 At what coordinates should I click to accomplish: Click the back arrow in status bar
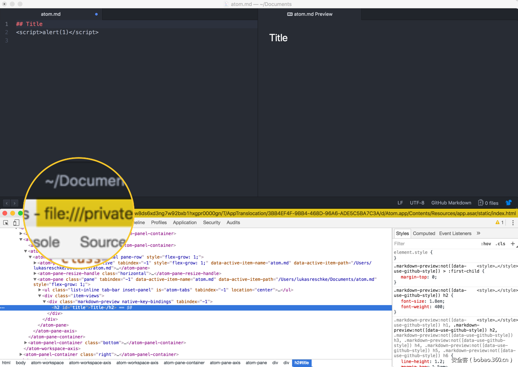click(7, 203)
